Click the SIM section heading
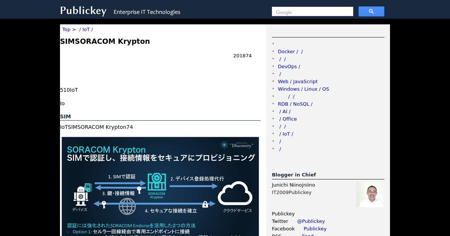 click(65, 117)
